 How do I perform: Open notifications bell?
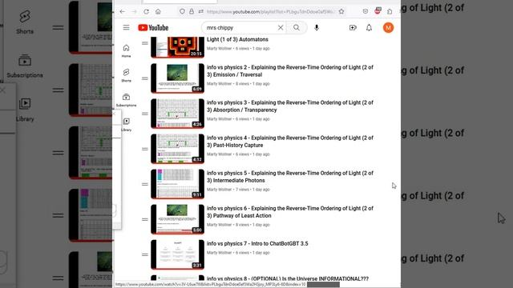point(369,28)
